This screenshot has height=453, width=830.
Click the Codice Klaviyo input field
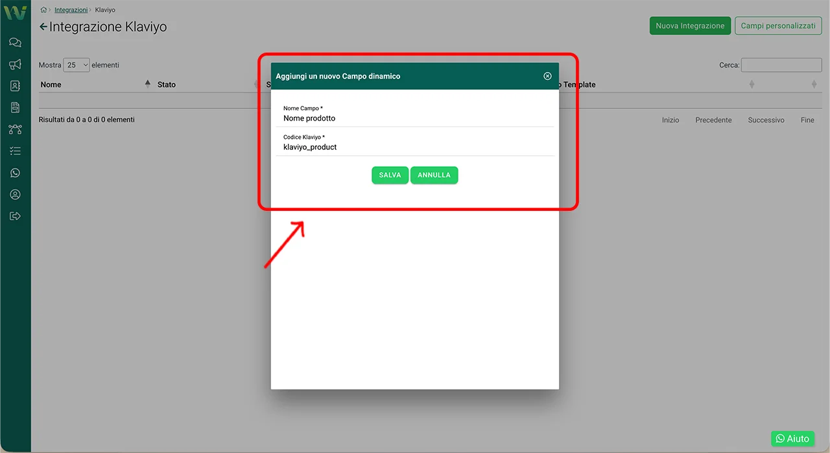(415, 147)
